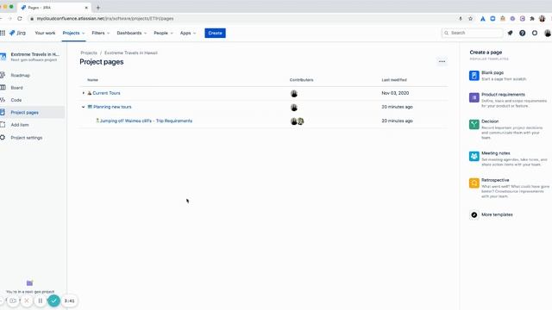
Task: Open the app switcher grid icon
Action: coord(3,33)
